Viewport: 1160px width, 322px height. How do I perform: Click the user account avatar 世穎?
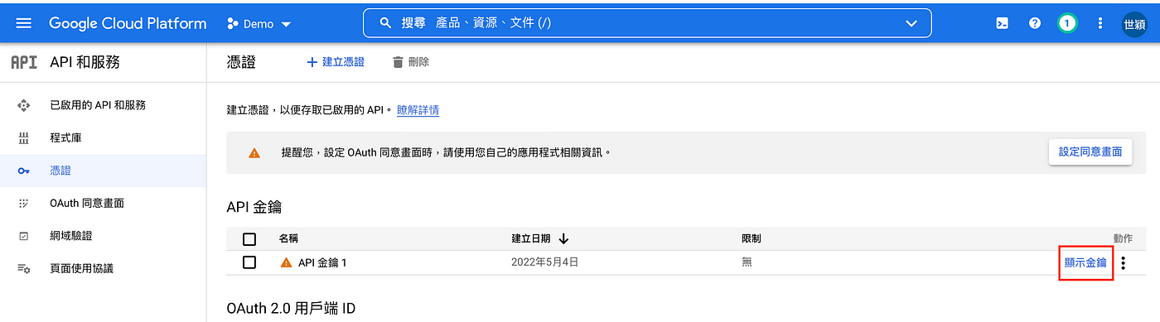1134,24
